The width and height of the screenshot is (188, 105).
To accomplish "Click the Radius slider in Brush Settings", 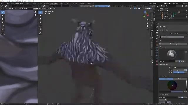I will point(178,70).
